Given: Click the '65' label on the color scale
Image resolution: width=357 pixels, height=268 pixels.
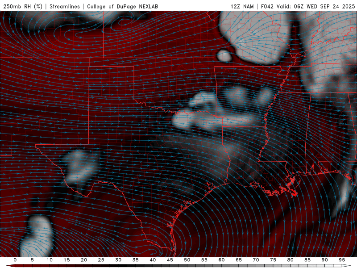Looking at the screenshot, I should pyautogui.click(x=239, y=260).
